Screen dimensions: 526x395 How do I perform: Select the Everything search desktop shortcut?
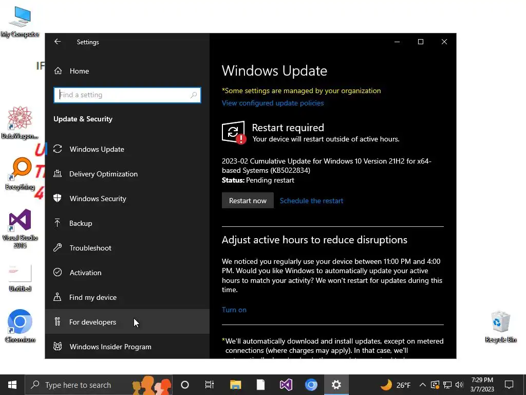(x=20, y=174)
